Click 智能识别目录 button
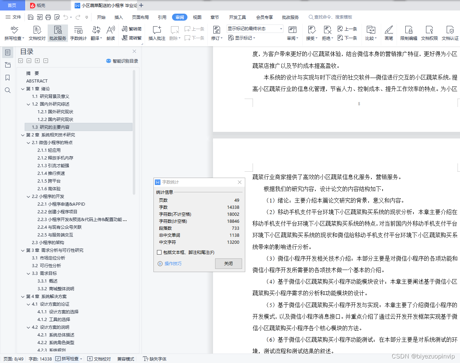 (122, 61)
